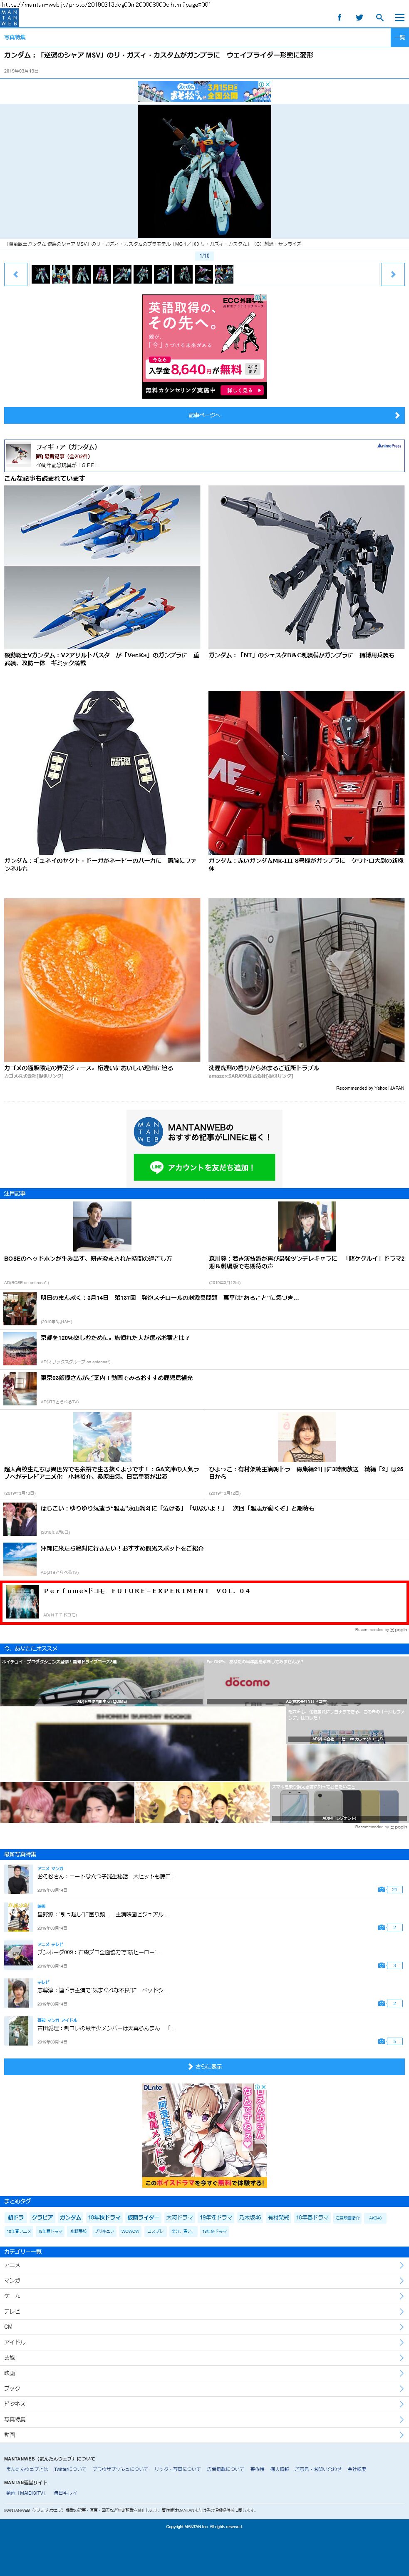Go to the previous photo with left arrow
This screenshot has width=409, height=2576.
point(15,274)
